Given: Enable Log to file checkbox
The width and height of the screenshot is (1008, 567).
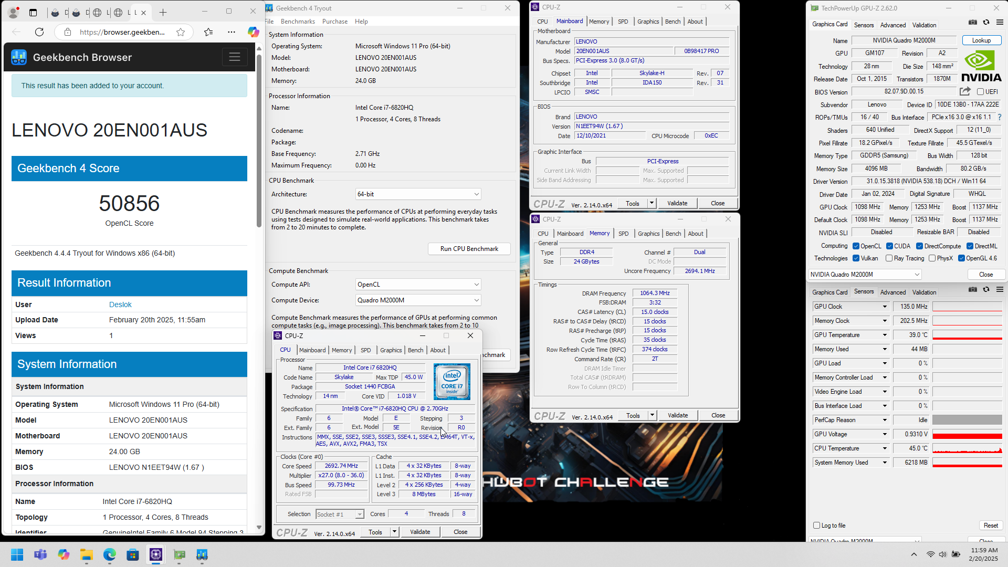Looking at the screenshot, I should pos(816,526).
